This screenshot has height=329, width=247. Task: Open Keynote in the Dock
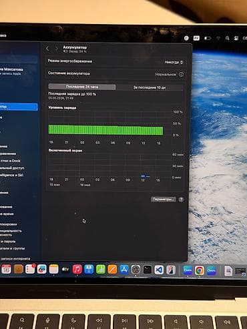point(89,270)
